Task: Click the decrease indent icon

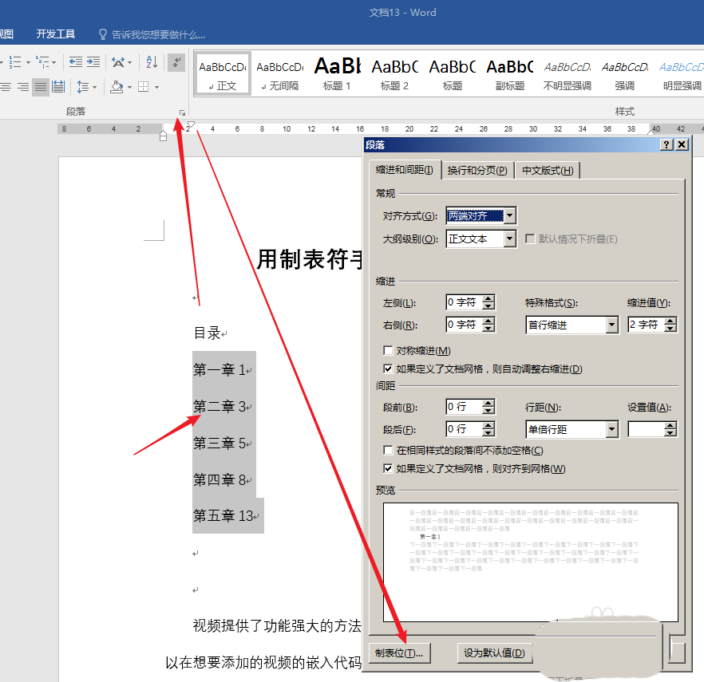Action: pos(76,62)
